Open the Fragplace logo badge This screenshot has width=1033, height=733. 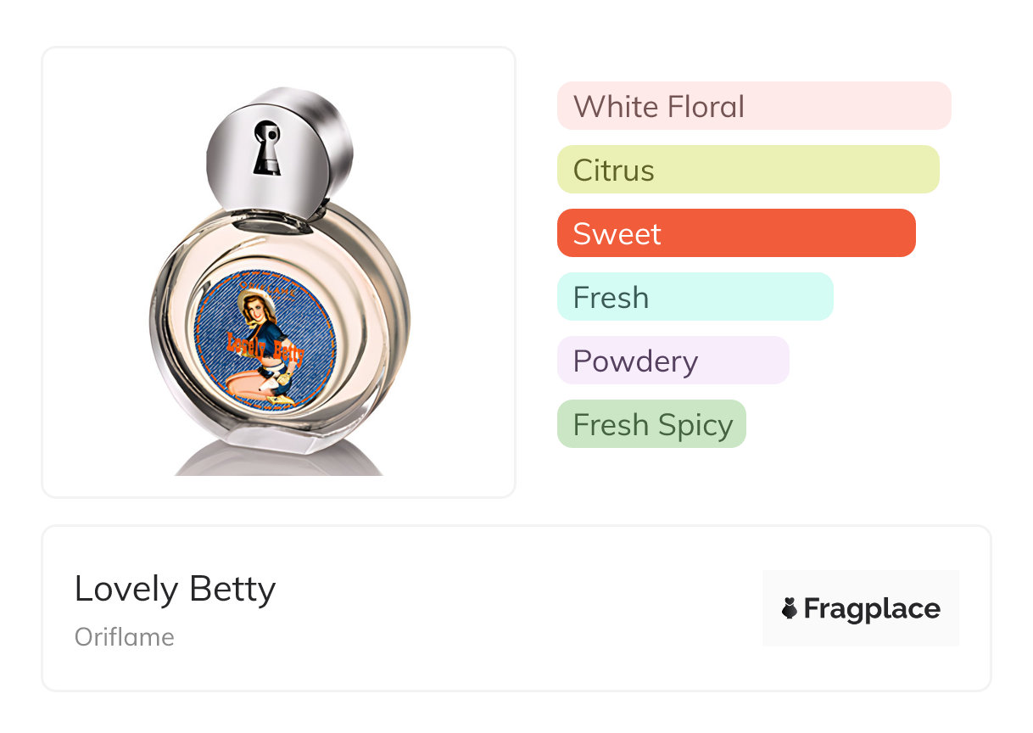[x=860, y=608]
